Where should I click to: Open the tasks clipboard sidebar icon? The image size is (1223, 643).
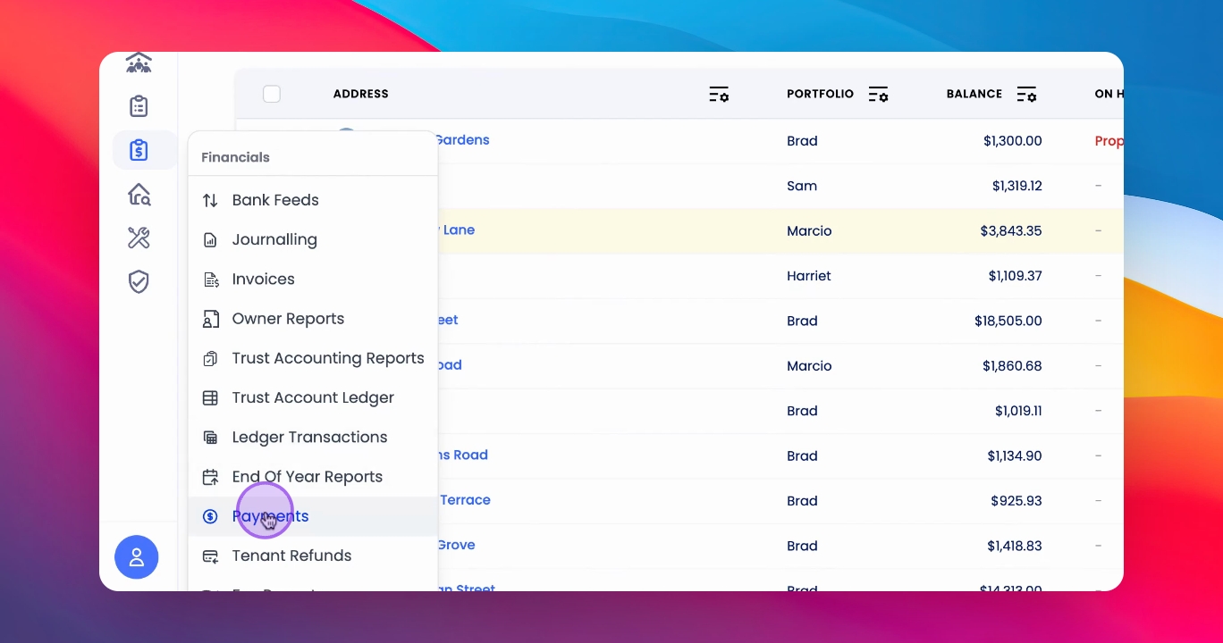pos(139,106)
